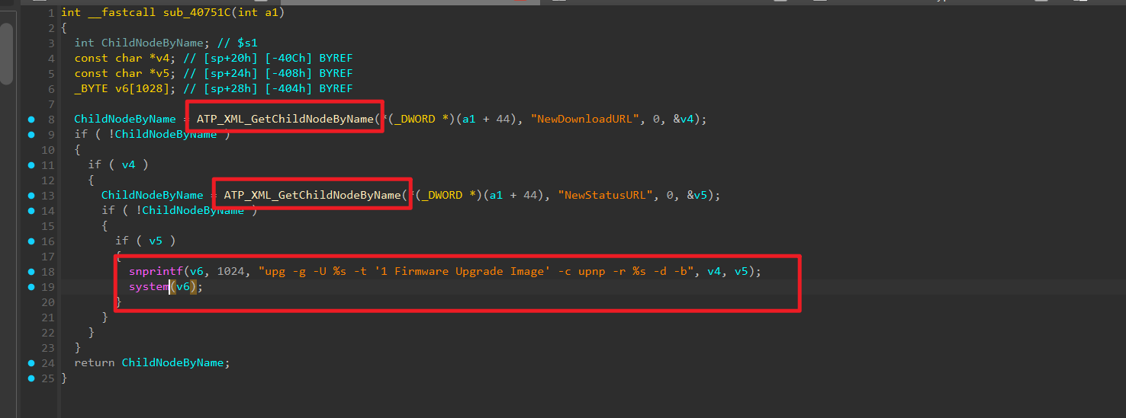1126x418 pixels.
Task: Click breakpoint marker beside line 9
Action: point(31,135)
